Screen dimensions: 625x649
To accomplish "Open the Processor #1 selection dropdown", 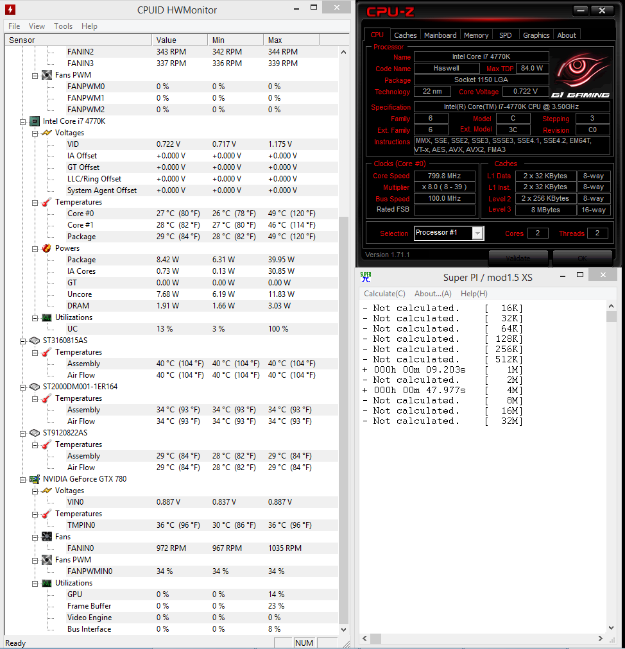I will (x=477, y=233).
